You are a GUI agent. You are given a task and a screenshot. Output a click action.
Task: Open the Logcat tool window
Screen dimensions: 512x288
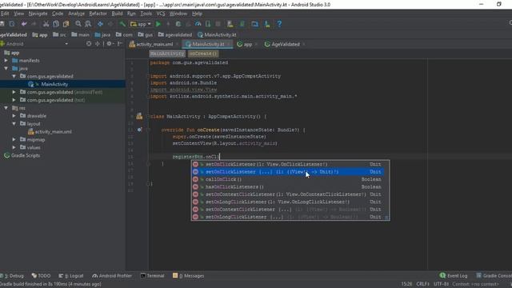[71, 276]
